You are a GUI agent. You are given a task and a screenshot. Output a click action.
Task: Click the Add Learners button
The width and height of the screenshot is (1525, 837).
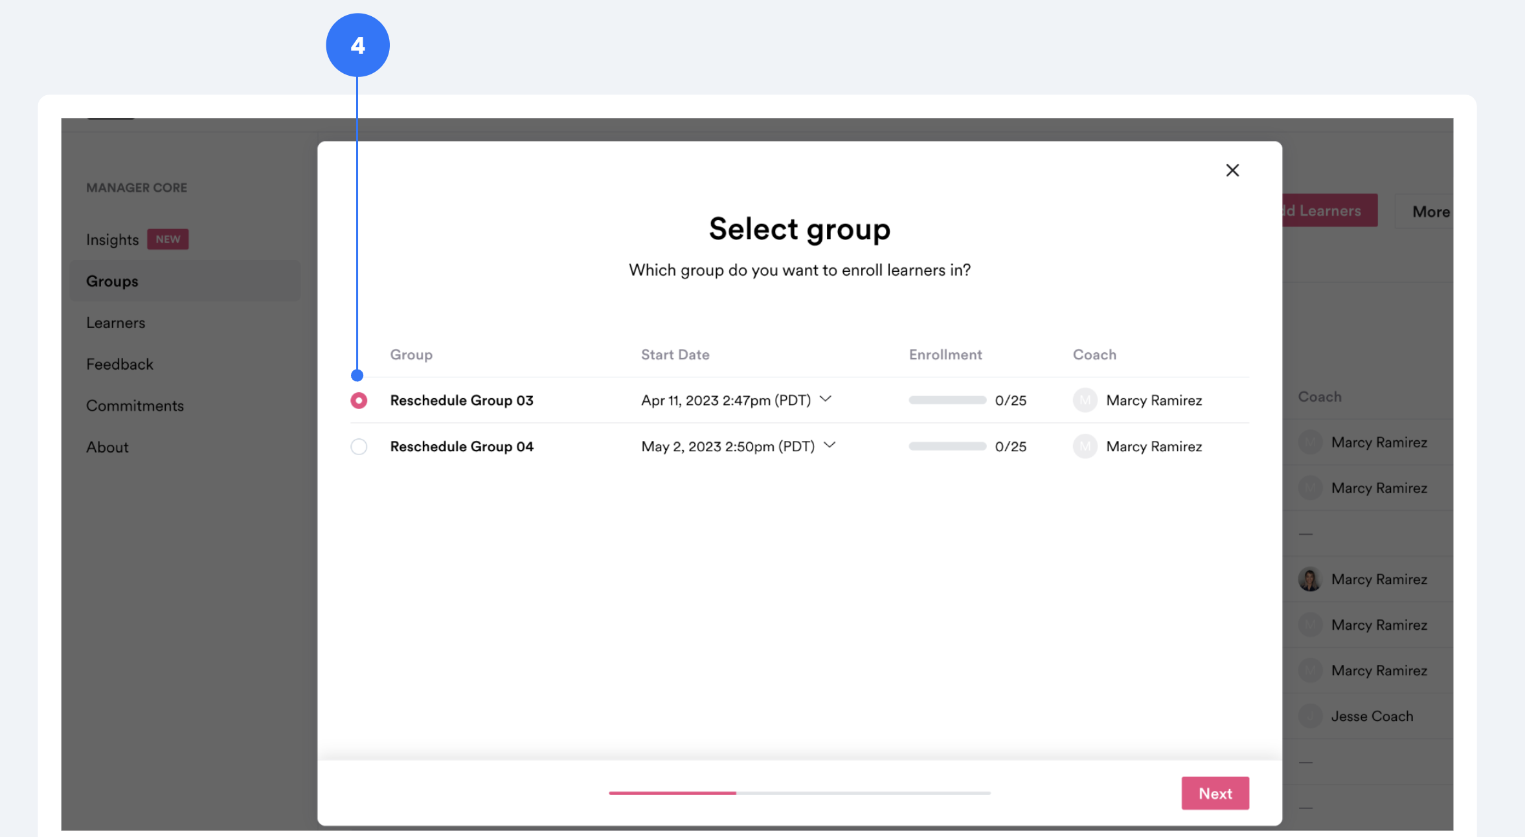click(x=1329, y=210)
